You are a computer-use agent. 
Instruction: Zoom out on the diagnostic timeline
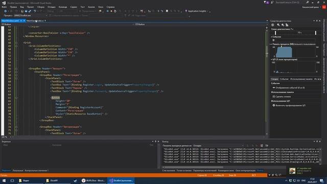(x=283, y=25)
